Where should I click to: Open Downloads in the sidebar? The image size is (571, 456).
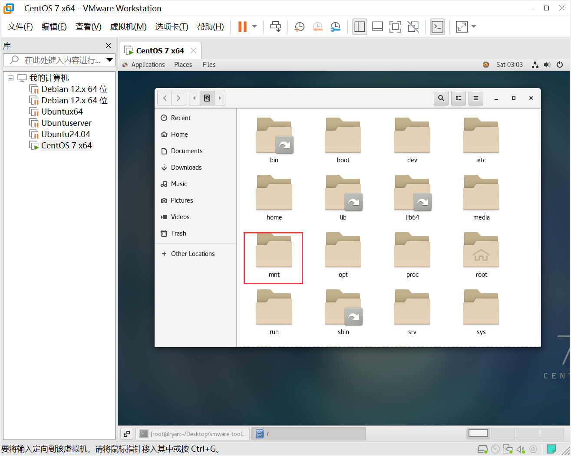(195, 167)
